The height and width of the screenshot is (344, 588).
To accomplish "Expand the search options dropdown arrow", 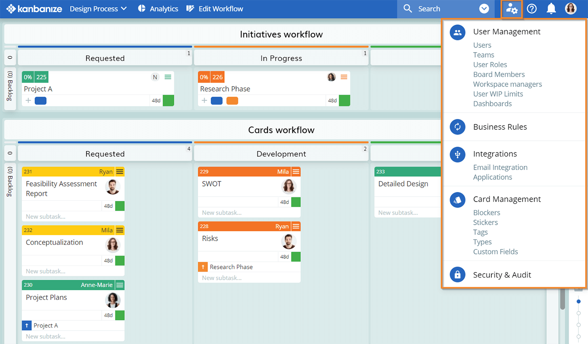I will coord(484,9).
